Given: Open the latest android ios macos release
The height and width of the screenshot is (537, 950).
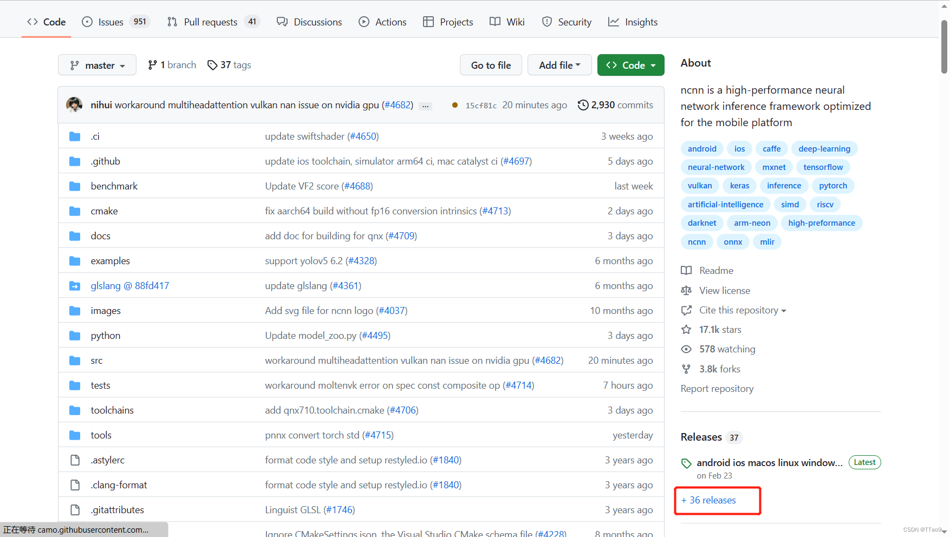Looking at the screenshot, I should pos(770,463).
